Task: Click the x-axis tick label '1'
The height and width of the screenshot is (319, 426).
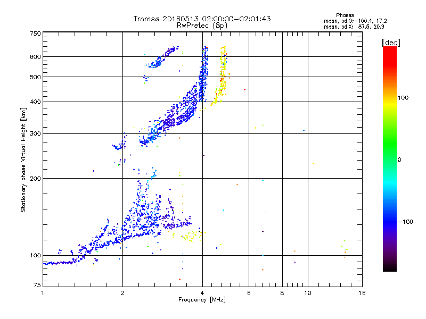Action: pos(43,293)
